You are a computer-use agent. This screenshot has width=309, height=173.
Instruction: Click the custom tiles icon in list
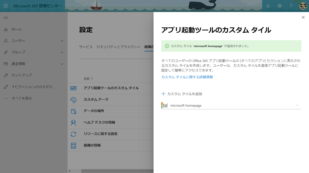click(73, 88)
